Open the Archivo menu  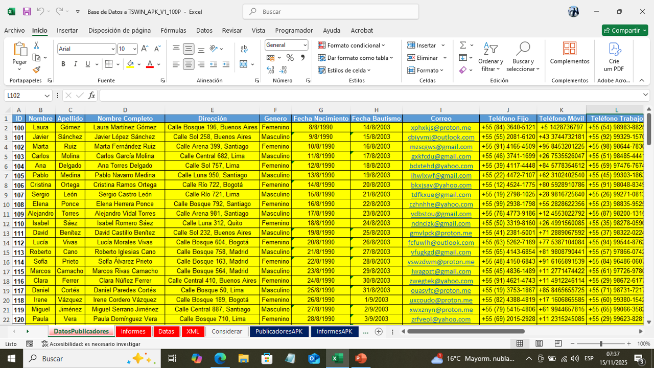(14, 31)
